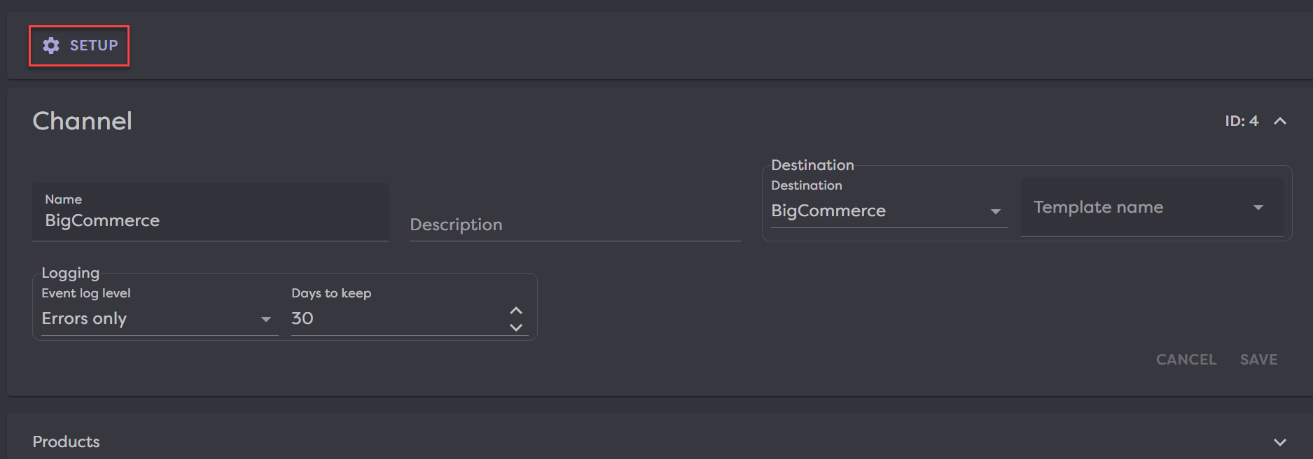
Task: Open the SETUP label text
Action: [94, 45]
